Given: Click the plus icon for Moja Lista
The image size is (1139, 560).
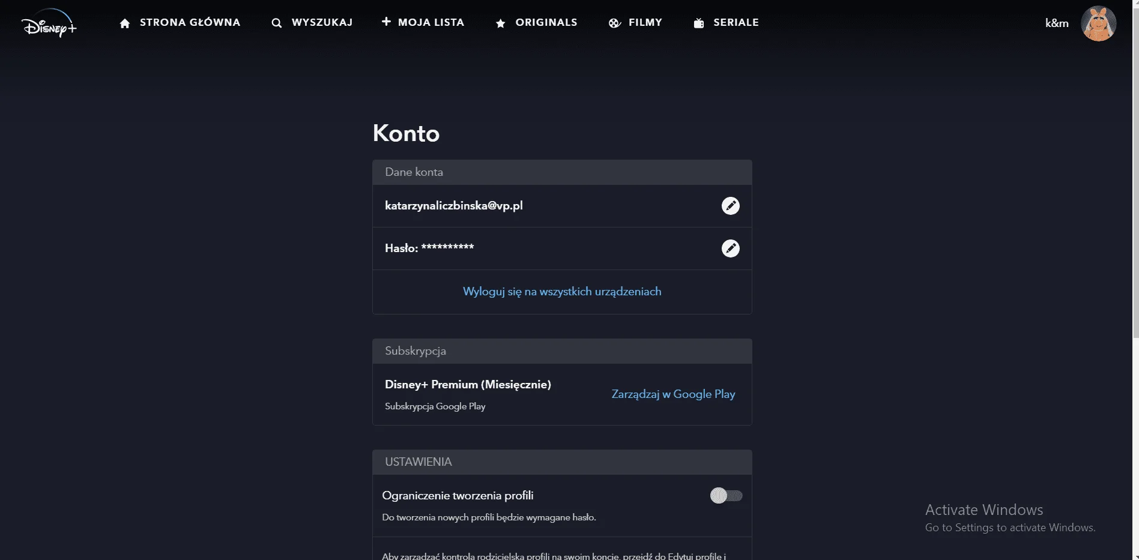Looking at the screenshot, I should 386,22.
